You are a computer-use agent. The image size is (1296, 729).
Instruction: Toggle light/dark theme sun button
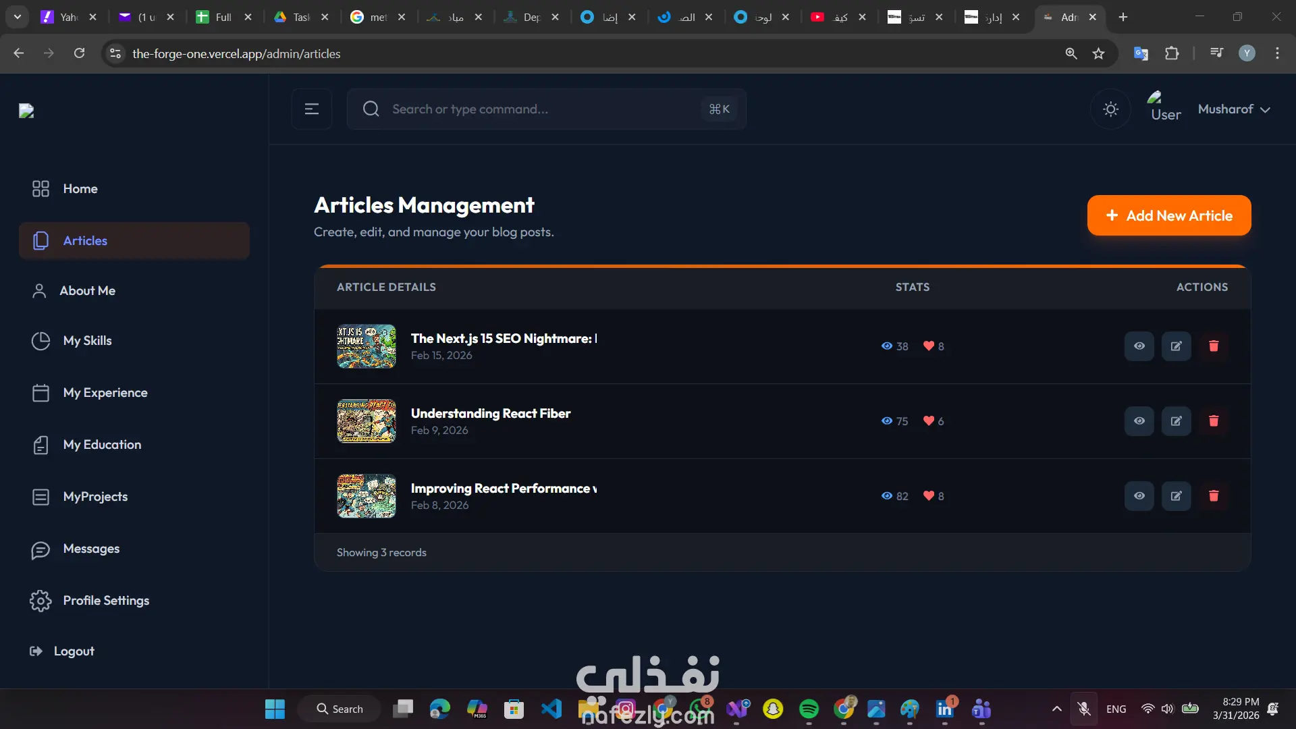[x=1110, y=109]
